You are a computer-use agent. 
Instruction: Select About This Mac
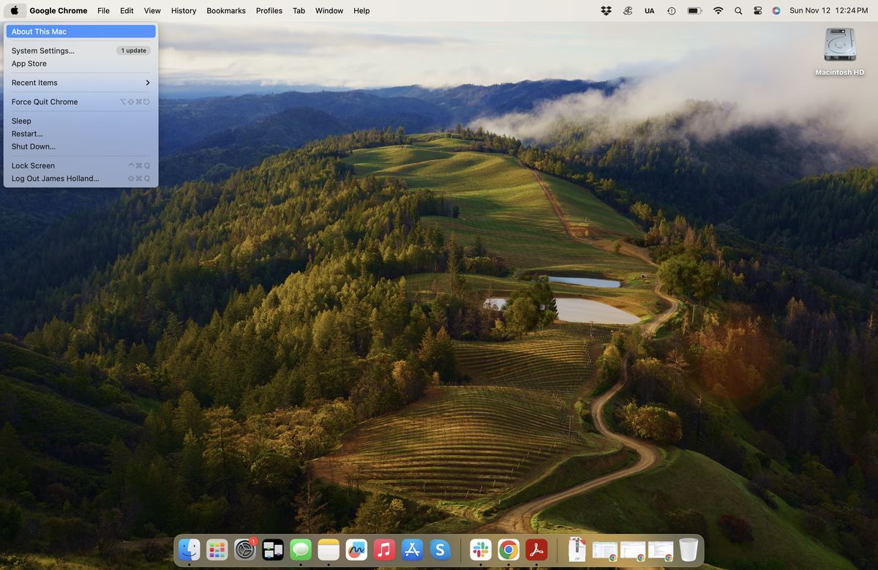coord(80,31)
